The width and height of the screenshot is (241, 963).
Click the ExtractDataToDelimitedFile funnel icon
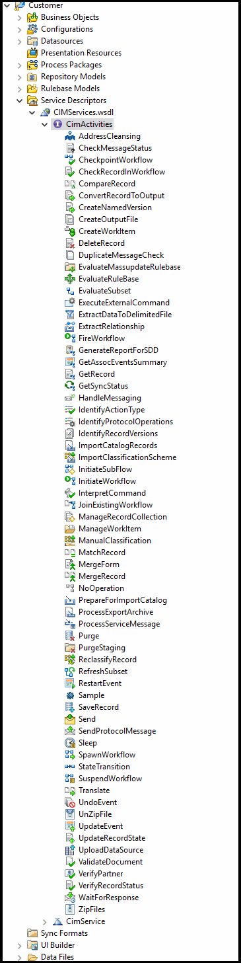click(70, 315)
